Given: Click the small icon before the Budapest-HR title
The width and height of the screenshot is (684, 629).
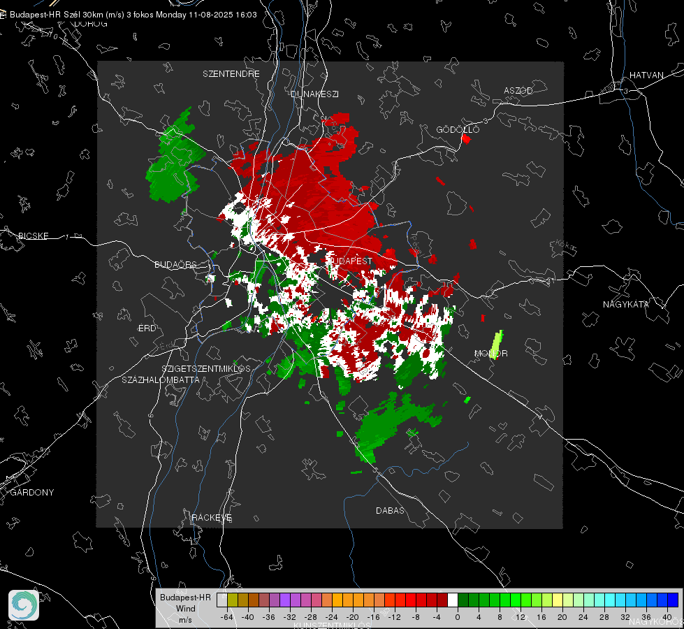Looking at the screenshot, I should click(3, 15).
